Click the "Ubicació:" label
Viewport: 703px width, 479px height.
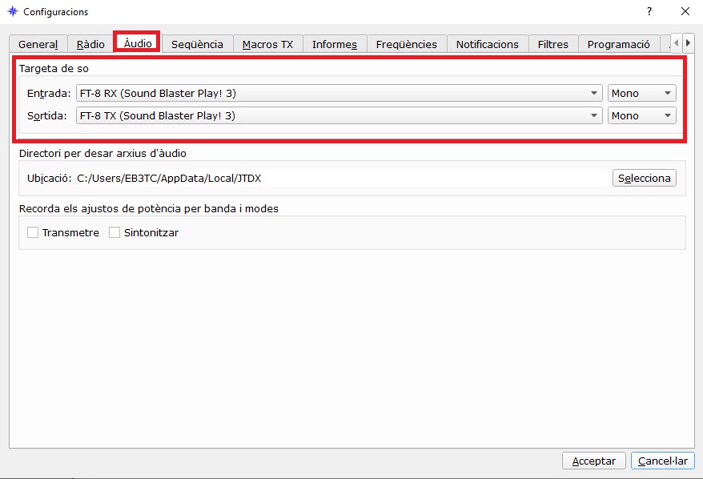tap(50, 179)
